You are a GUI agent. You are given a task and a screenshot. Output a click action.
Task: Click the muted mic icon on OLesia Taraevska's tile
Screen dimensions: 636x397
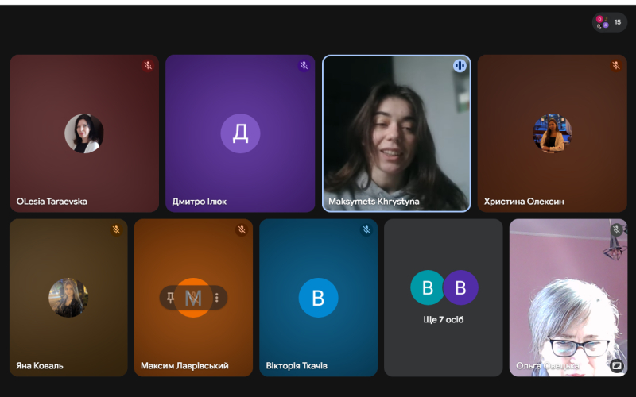(148, 66)
